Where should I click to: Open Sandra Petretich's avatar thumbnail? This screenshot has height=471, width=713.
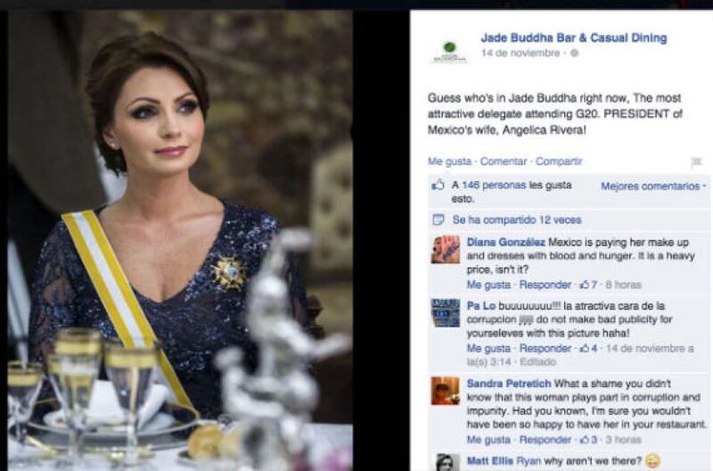pos(445,391)
